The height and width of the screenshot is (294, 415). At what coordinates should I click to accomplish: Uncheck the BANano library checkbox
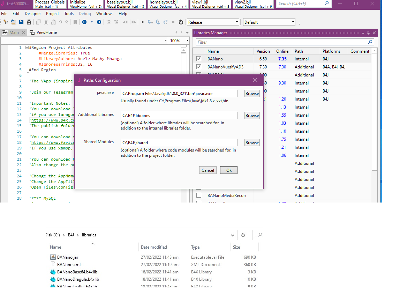pos(199,59)
